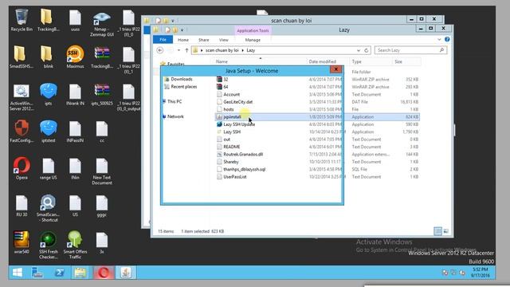The width and height of the screenshot is (510, 287).
Task: Launch SmadScan Shortcut icon
Action: click(x=48, y=208)
